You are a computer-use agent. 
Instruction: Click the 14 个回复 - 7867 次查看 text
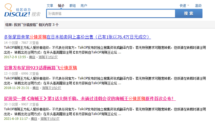coord(21,43)
